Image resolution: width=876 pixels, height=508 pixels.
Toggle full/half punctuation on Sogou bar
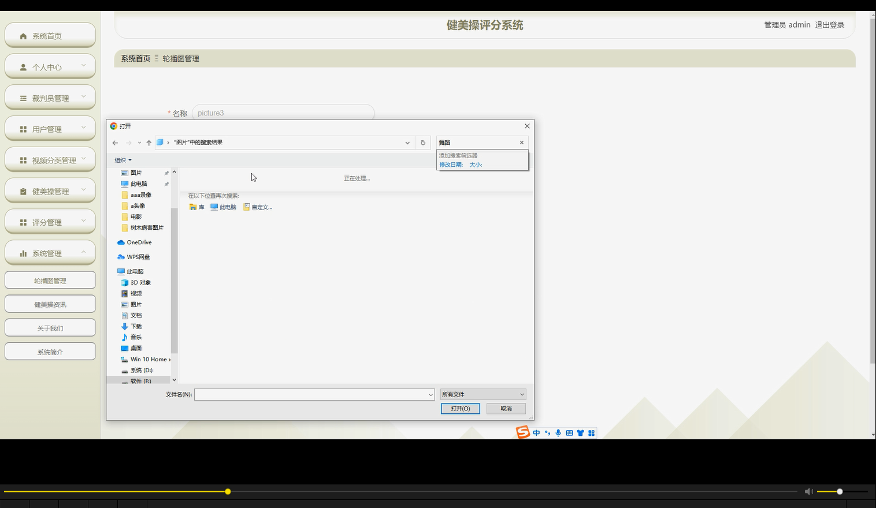coord(547,432)
